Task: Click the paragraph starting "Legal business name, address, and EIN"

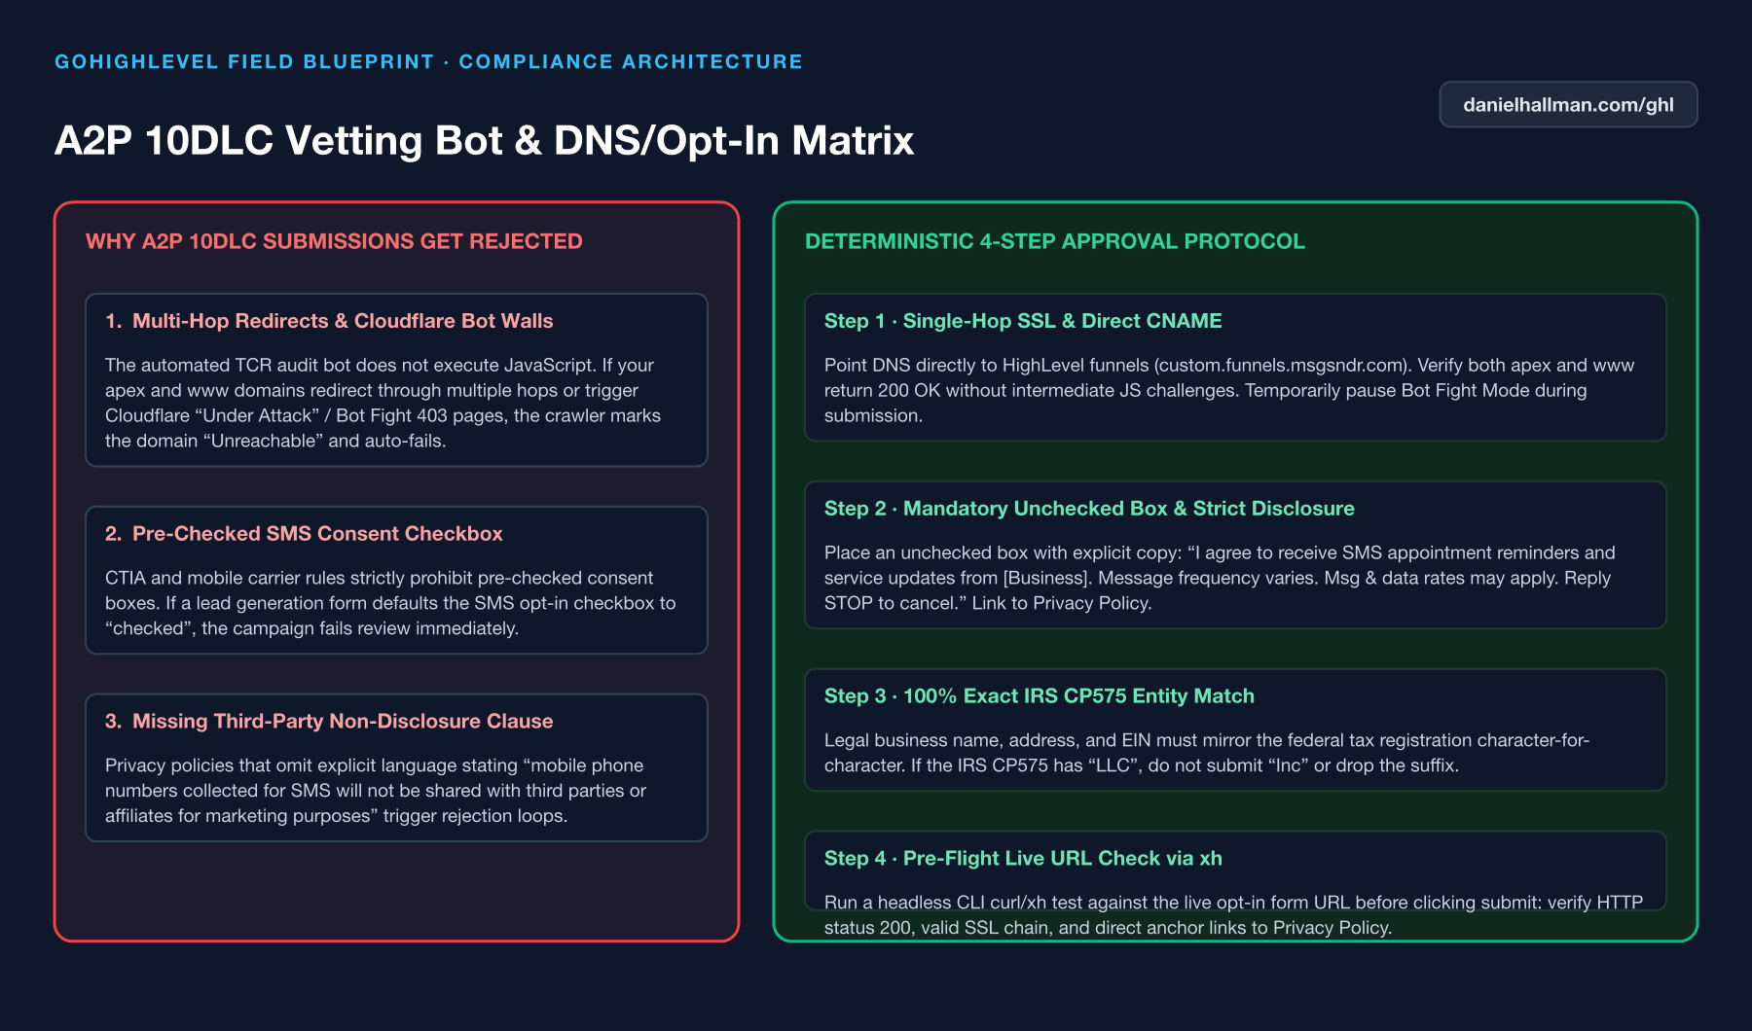Action: tap(1207, 753)
